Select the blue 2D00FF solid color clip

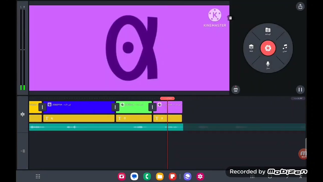point(79,107)
